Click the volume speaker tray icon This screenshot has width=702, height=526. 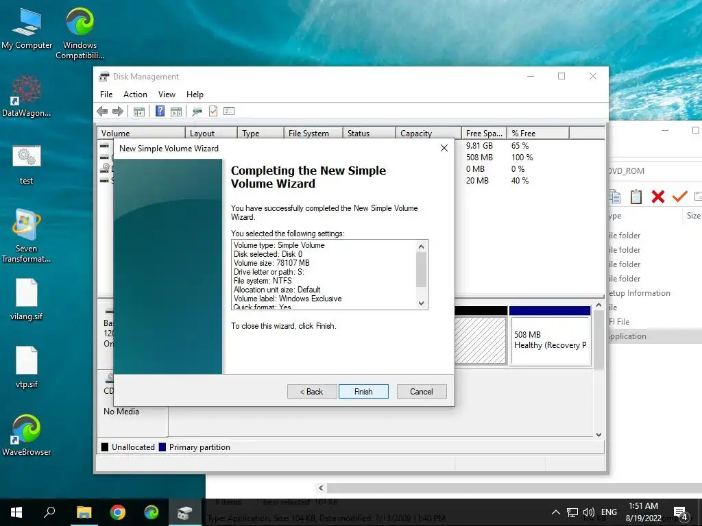589,512
